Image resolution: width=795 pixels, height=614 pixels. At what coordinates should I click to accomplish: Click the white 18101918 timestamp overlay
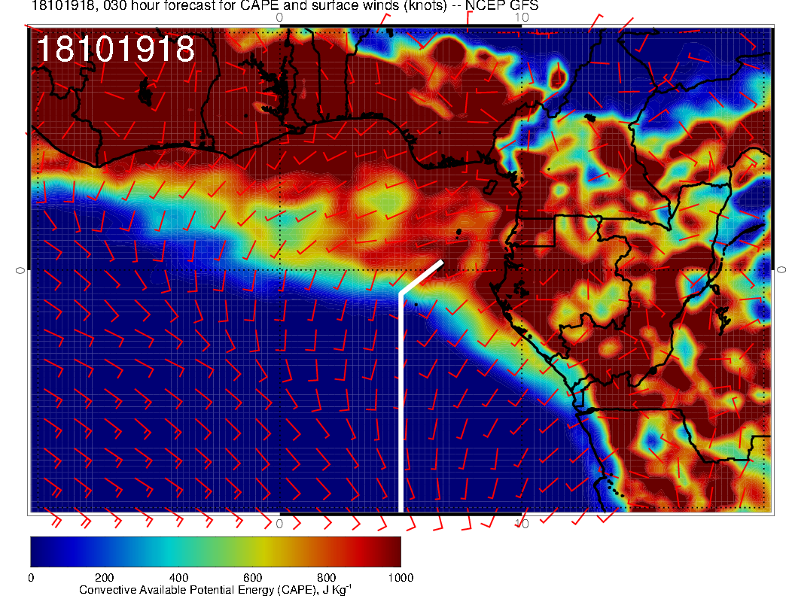[115, 50]
